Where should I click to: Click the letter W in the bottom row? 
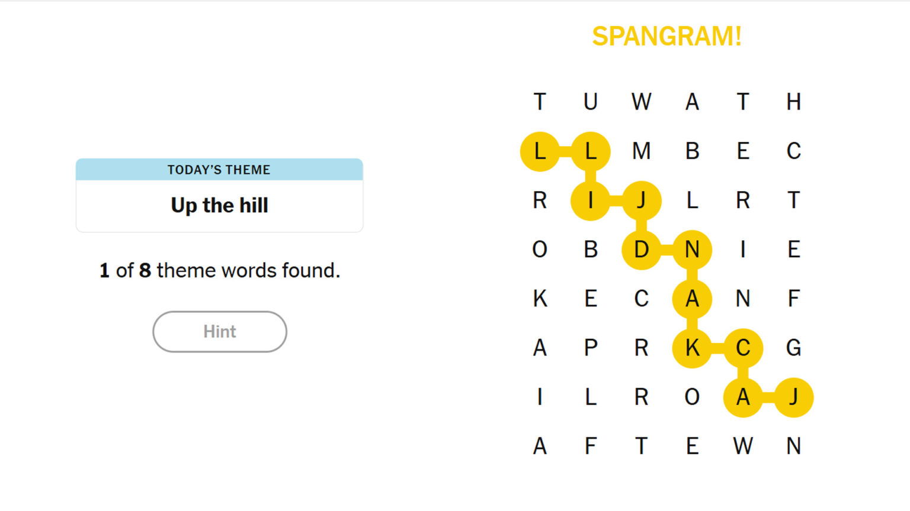tap(743, 447)
